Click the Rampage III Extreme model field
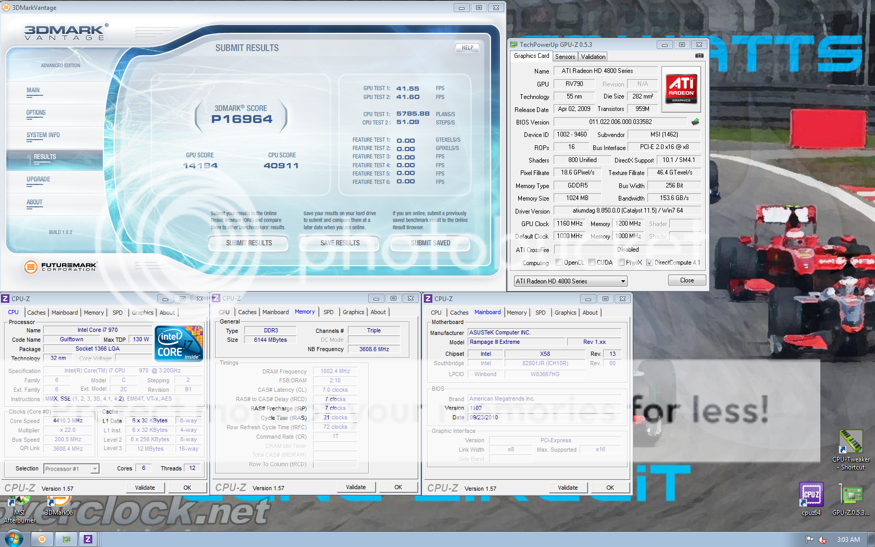 tap(517, 342)
